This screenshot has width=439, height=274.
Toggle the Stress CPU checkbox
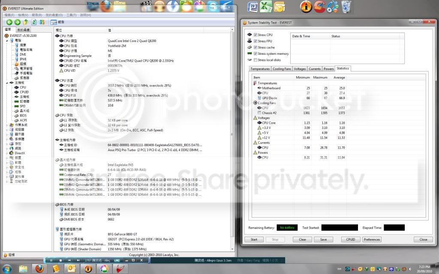(x=256, y=35)
